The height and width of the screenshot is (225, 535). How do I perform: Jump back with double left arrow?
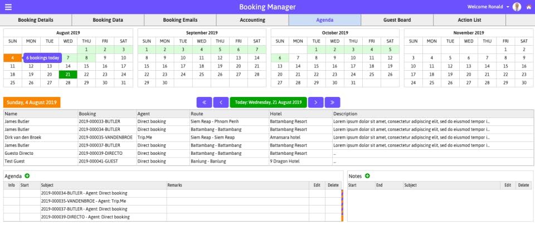pos(204,102)
